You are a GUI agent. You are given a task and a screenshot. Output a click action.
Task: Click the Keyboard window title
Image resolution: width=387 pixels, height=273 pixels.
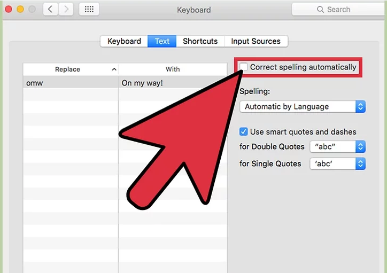tap(193, 10)
